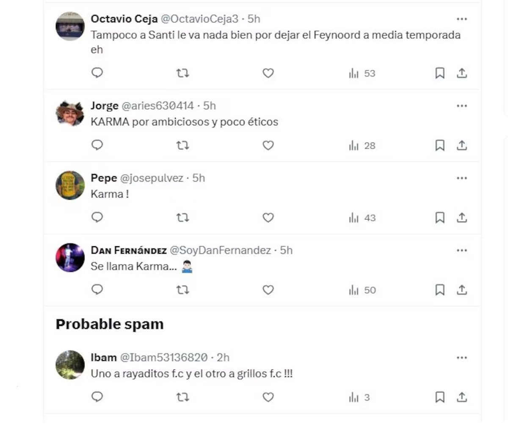Reply to Ibam's spam tweet

pyautogui.click(x=97, y=397)
